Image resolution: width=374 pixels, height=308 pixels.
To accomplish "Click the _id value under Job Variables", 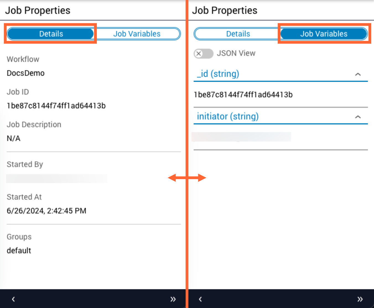I will tap(243, 95).
